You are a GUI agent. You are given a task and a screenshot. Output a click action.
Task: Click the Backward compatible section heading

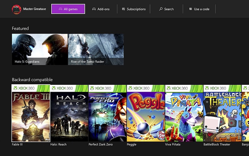coord(32,80)
